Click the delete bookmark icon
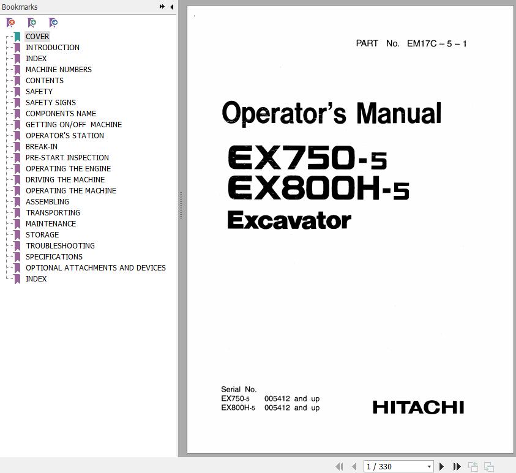This screenshot has width=516, height=473. click(x=10, y=23)
